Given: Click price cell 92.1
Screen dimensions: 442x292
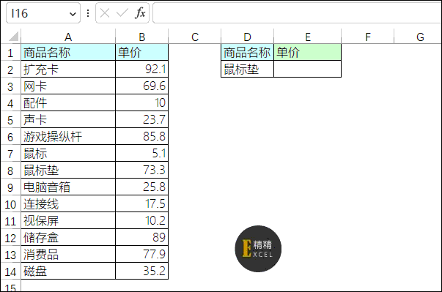Looking at the screenshot, I should [141, 70].
